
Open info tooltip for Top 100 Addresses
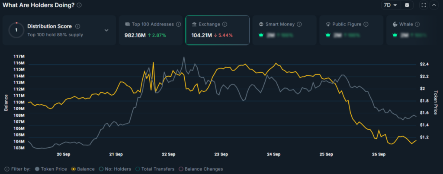point(179,25)
